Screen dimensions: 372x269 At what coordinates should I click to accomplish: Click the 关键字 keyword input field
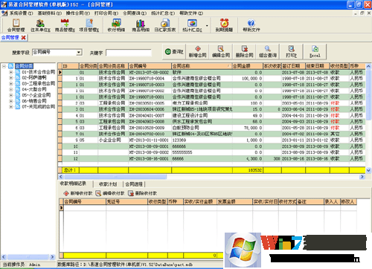129,53
